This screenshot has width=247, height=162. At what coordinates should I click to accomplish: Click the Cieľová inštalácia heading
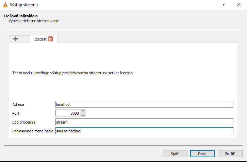click(x=21, y=16)
